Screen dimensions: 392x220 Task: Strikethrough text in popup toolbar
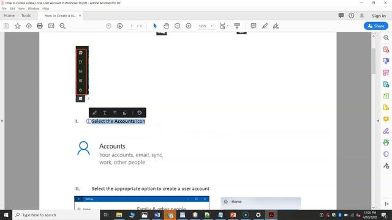click(115, 112)
